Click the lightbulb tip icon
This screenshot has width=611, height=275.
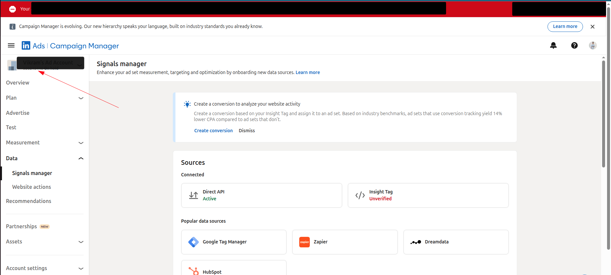(x=187, y=104)
